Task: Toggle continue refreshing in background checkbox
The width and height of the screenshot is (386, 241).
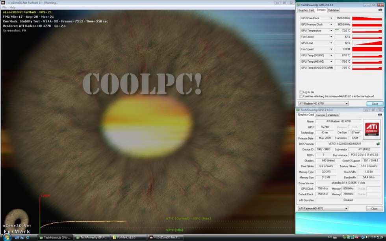Action: 301,96
